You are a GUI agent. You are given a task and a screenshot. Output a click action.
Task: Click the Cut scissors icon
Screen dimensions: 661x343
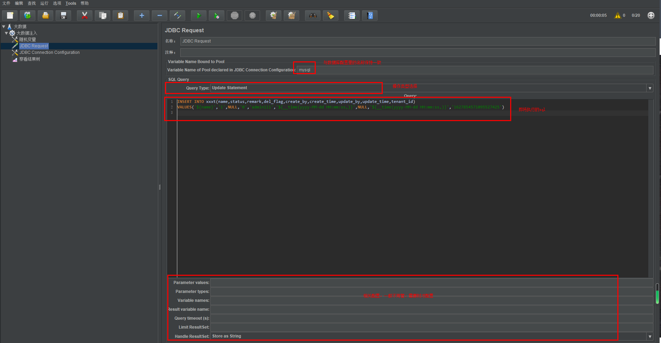tap(85, 15)
